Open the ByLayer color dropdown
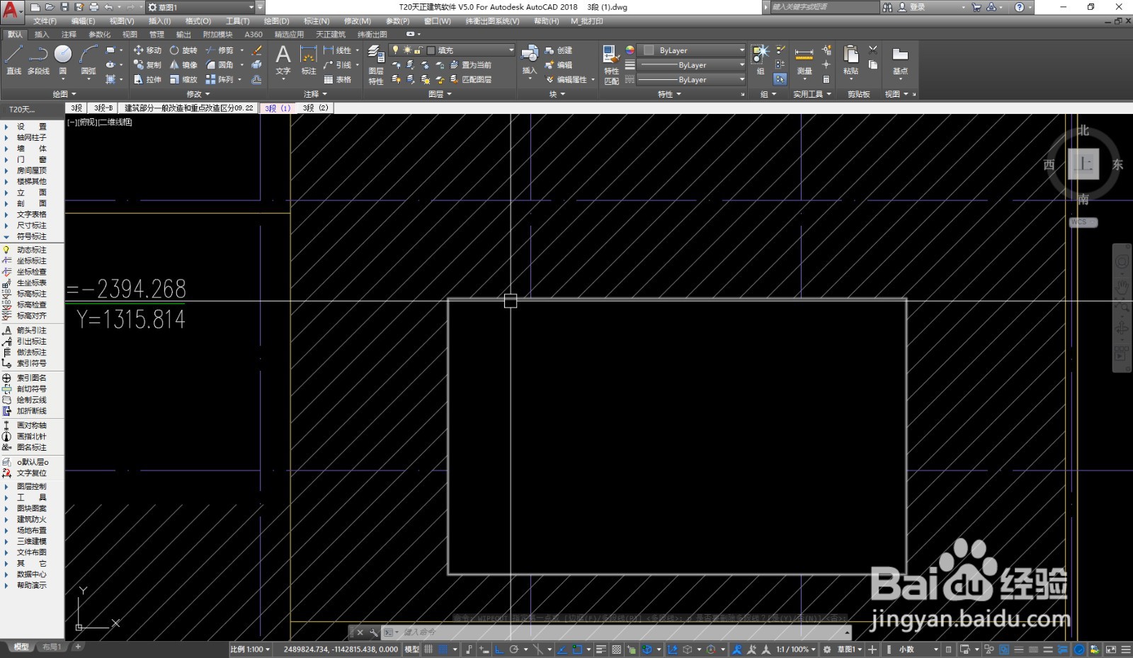 691,50
